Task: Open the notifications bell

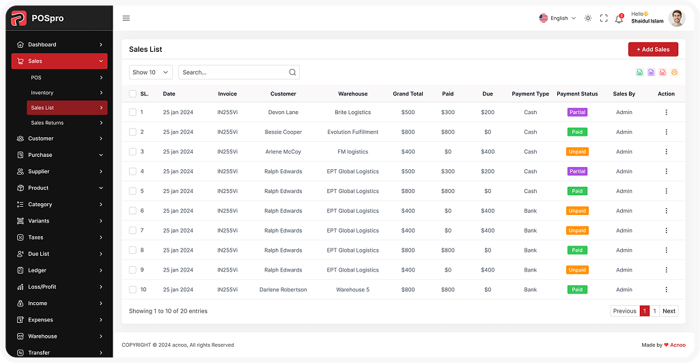Action: pyautogui.click(x=619, y=19)
